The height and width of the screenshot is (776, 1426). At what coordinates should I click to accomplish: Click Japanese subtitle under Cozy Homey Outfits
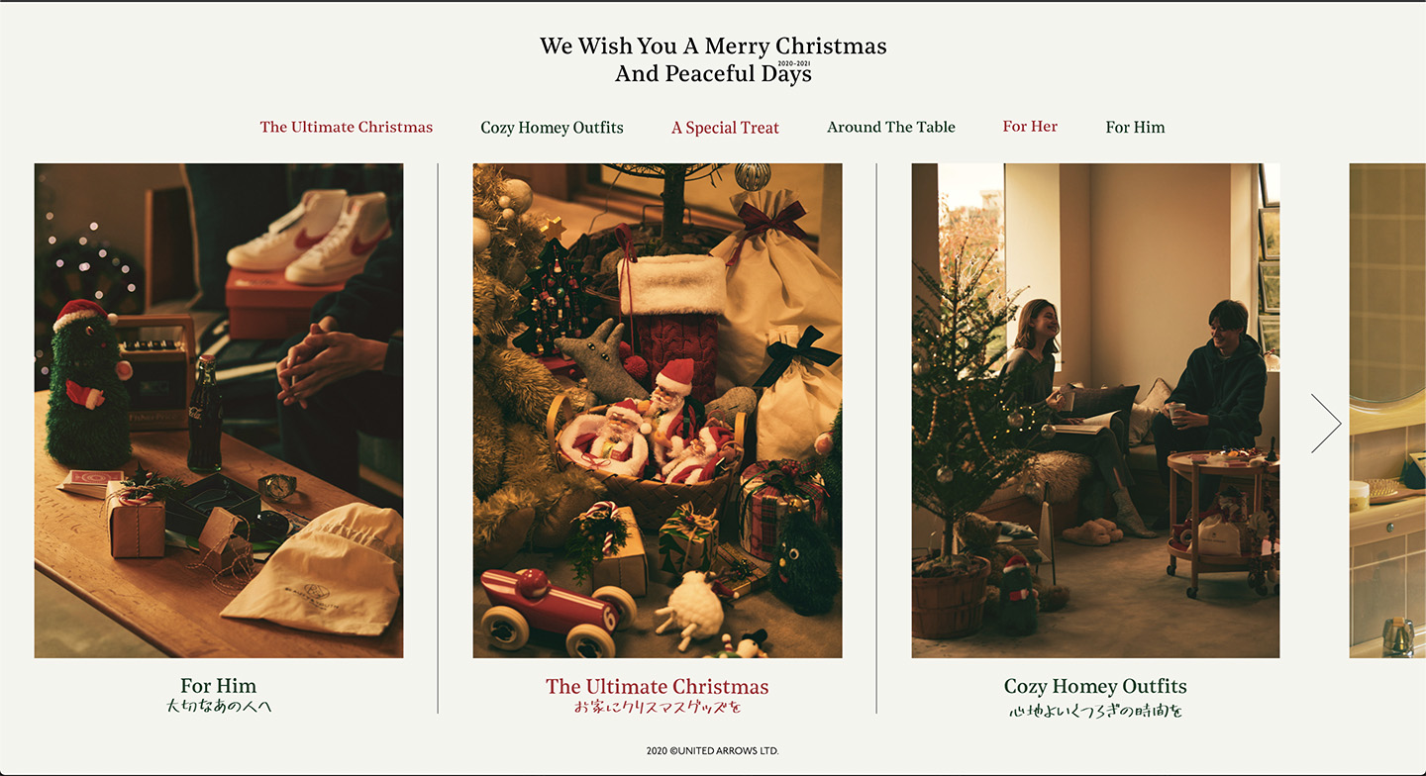point(1095,711)
